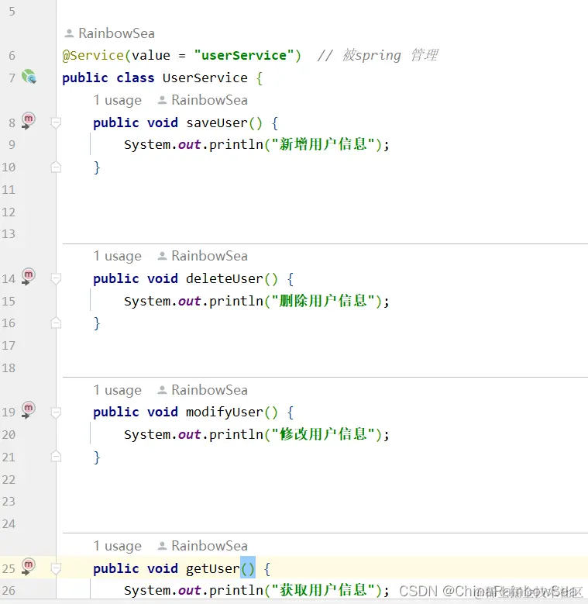Click the method gutter icon for deleteUser
This screenshot has width=588, height=604.
point(28,277)
